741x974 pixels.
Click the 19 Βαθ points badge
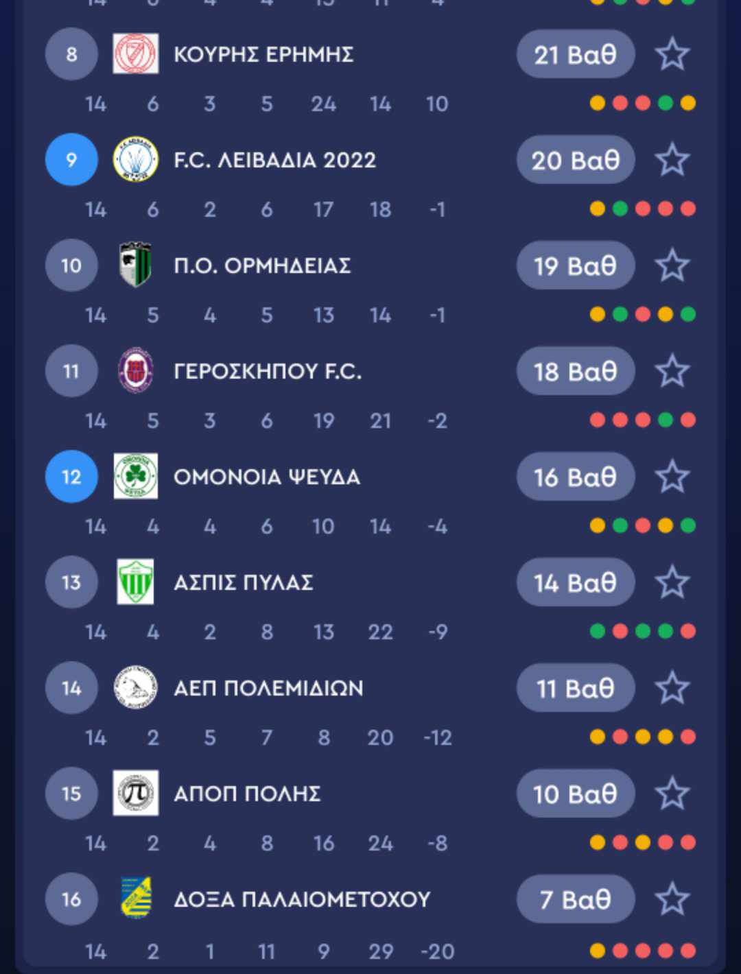click(575, 265)
